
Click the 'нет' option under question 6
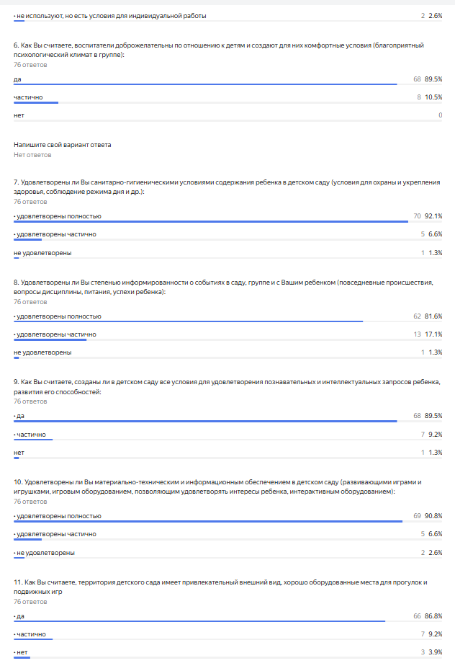pos(19,115)
